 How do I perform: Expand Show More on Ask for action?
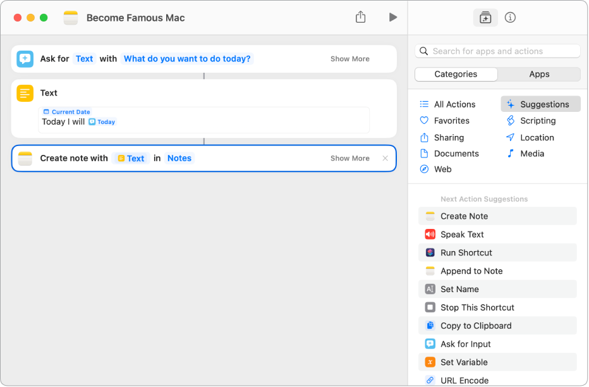(x=349, y=59)
